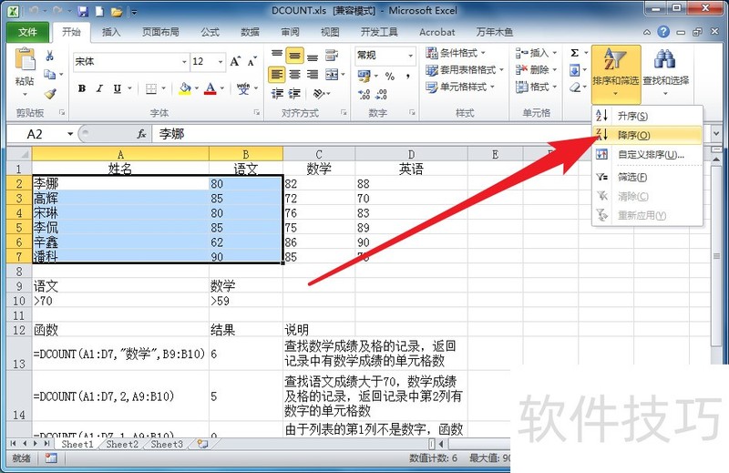This screenshot has width=729, height=473.
Task: Switch to the Sheet2 tab
Action: (x=122, y=444)
